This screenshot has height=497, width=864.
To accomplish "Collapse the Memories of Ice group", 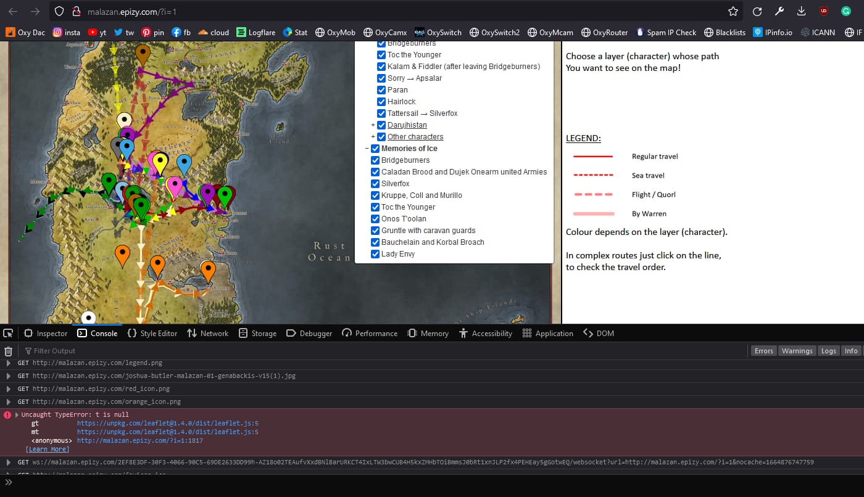I will coord(368,148).
